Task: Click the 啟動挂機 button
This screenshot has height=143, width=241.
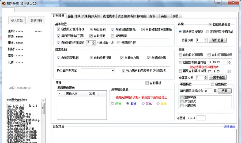Action: pos(36,20)
